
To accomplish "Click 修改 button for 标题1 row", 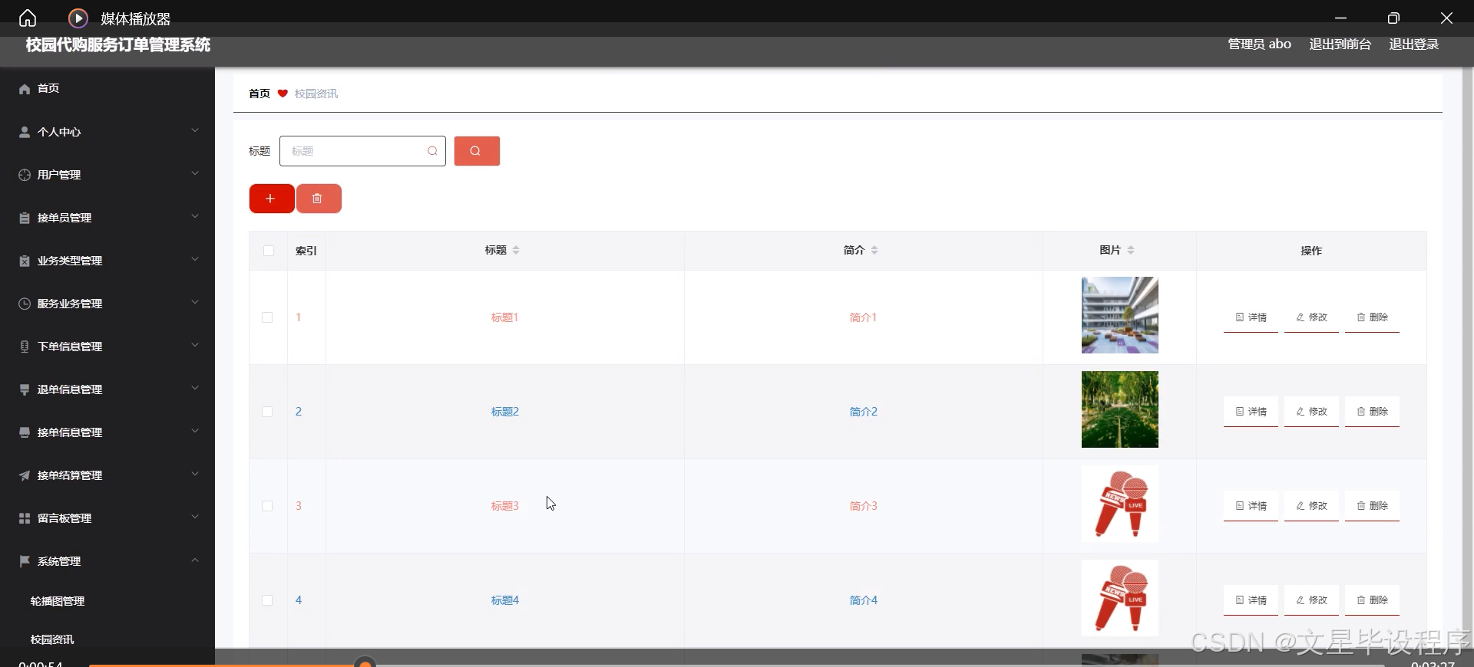I will pos(1311,317).
